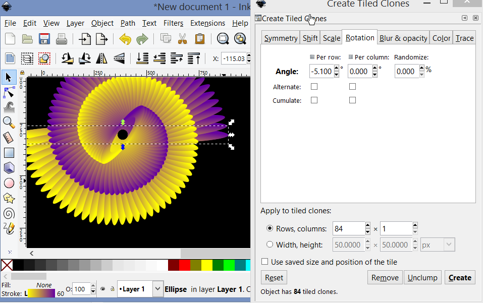Toggle layer visibility eye in status bar
The width and height of the screenshot is (483, 303).
tap(102, 289)
